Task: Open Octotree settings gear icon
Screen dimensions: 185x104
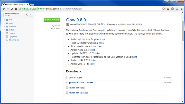Action: 27,15
